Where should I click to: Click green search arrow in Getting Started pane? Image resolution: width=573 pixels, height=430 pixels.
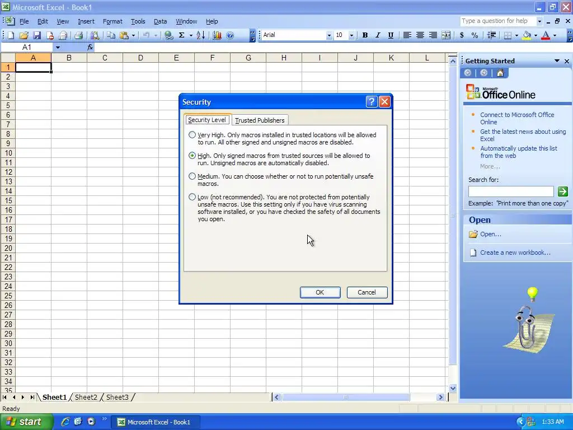pos(562,191)
